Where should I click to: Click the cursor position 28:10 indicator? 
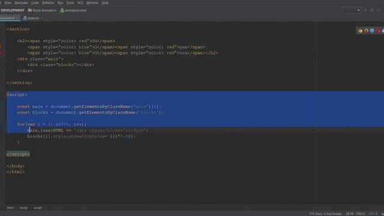[x=349, y=214]
